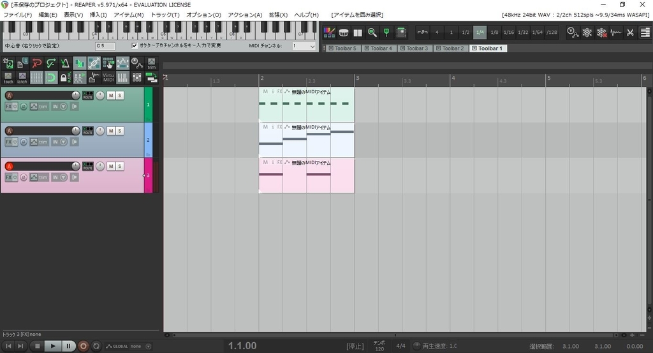Toggle grid lines icon

point(36,77)
